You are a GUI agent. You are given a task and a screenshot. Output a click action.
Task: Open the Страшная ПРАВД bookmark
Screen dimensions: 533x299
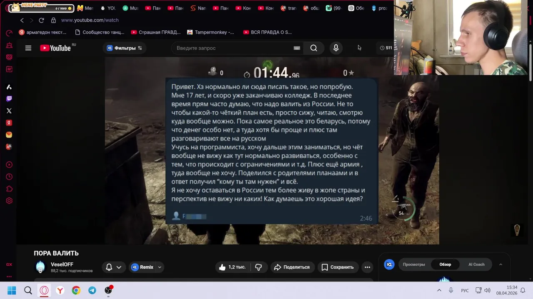point(156,32)
